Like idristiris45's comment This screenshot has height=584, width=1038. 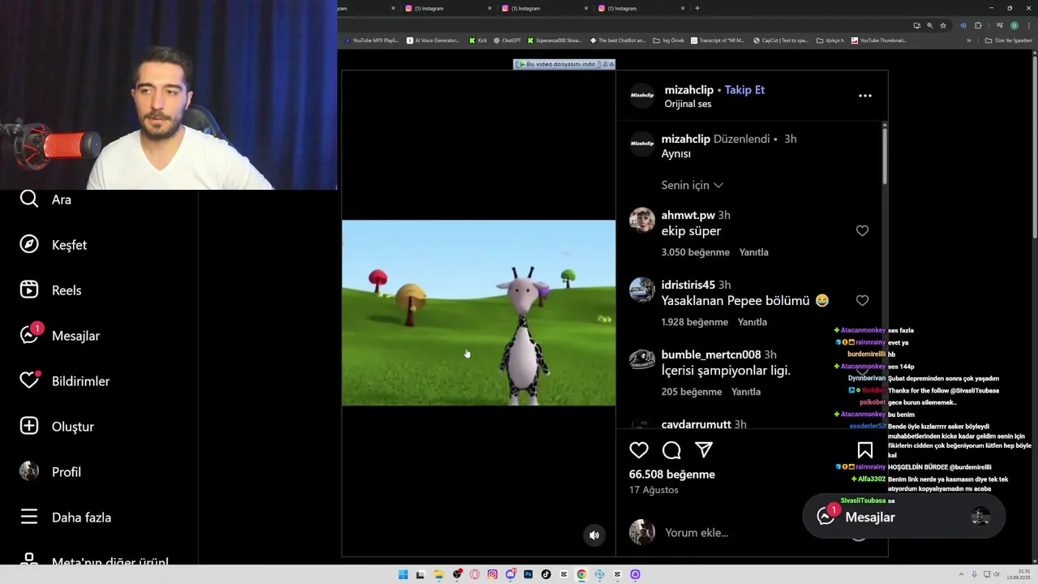[862, 301]
